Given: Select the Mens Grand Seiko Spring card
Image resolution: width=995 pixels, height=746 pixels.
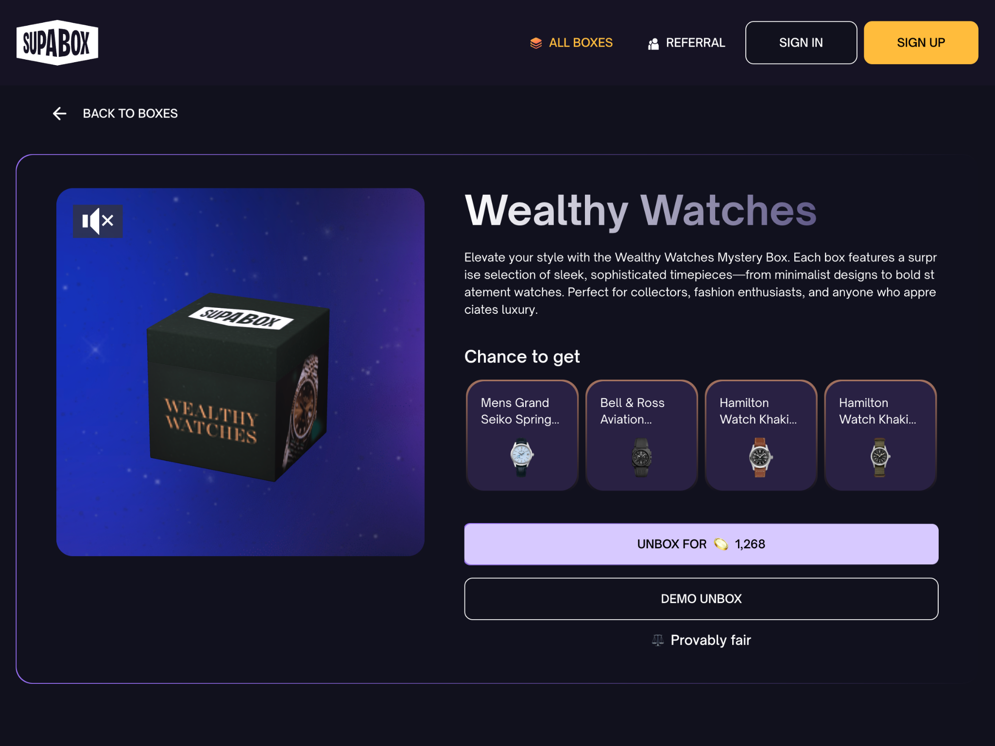Looking at the screenshot, I should point(522,436).
